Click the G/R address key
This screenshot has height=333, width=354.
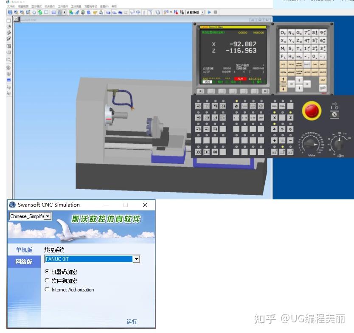coord(299,33)
